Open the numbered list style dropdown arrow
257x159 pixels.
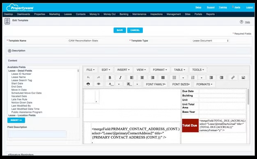(202, 78)
